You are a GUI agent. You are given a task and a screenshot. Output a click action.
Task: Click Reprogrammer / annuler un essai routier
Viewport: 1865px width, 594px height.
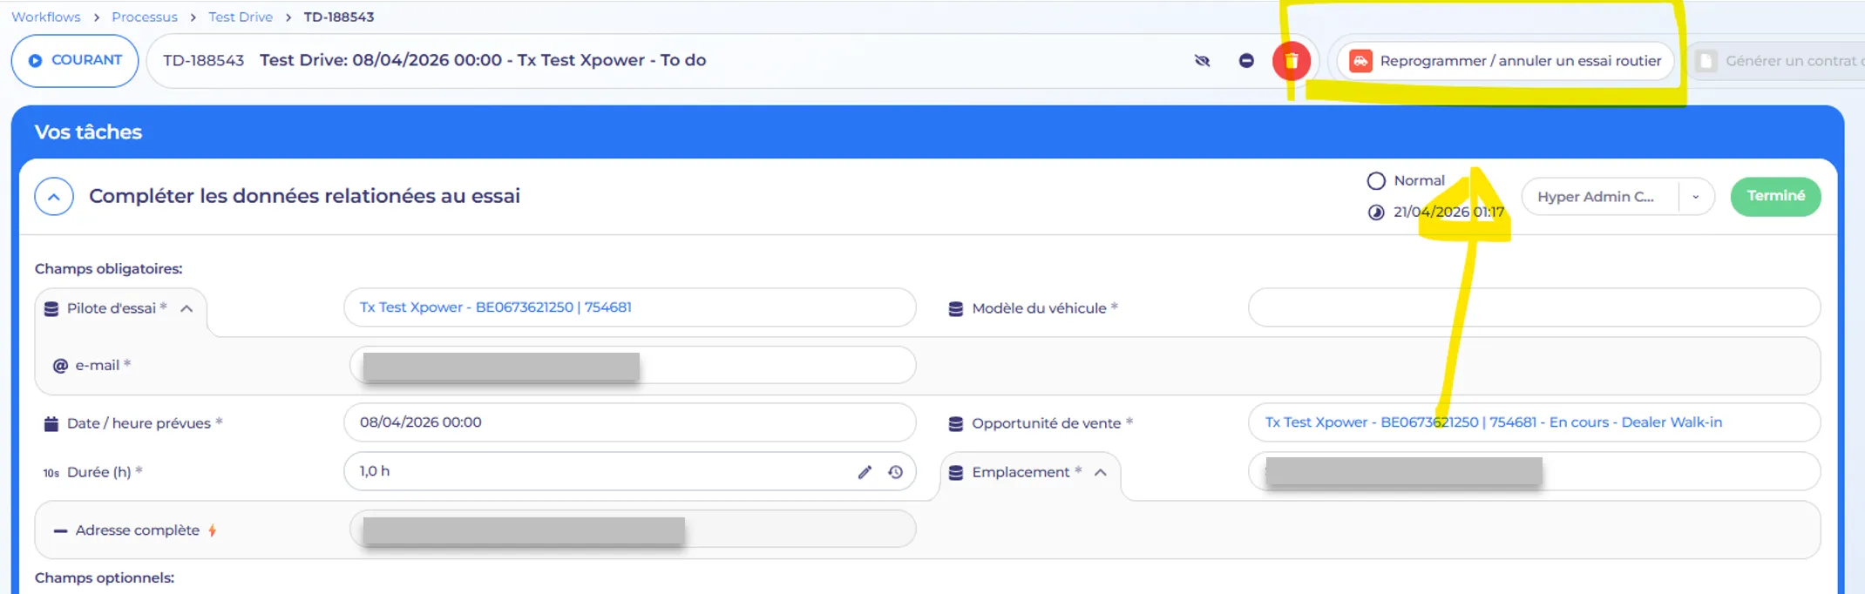point(1505,61)
